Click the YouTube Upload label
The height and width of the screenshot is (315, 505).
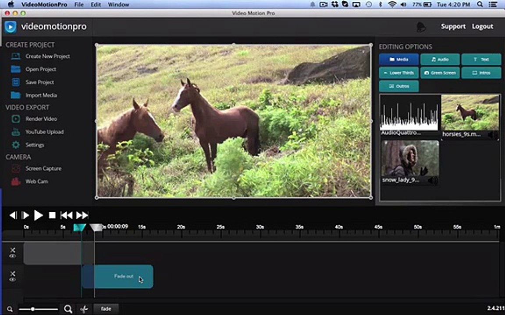(44, 132)
